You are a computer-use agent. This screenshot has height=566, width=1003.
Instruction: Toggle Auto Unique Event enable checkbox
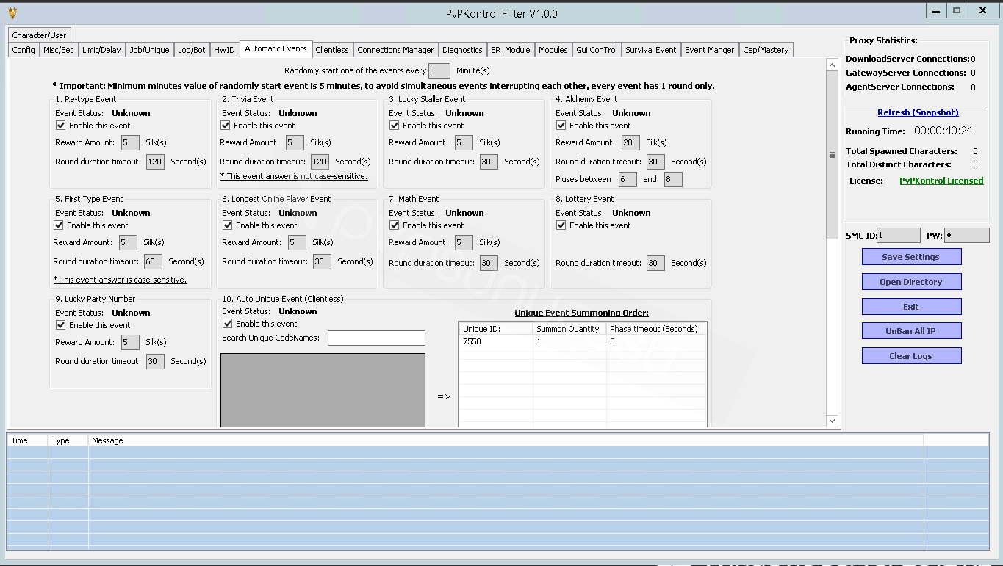tap(229, 324)
